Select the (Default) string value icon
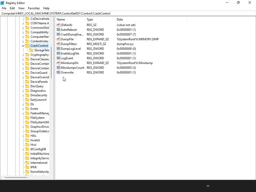256x192 pixels. click(58, 25)
